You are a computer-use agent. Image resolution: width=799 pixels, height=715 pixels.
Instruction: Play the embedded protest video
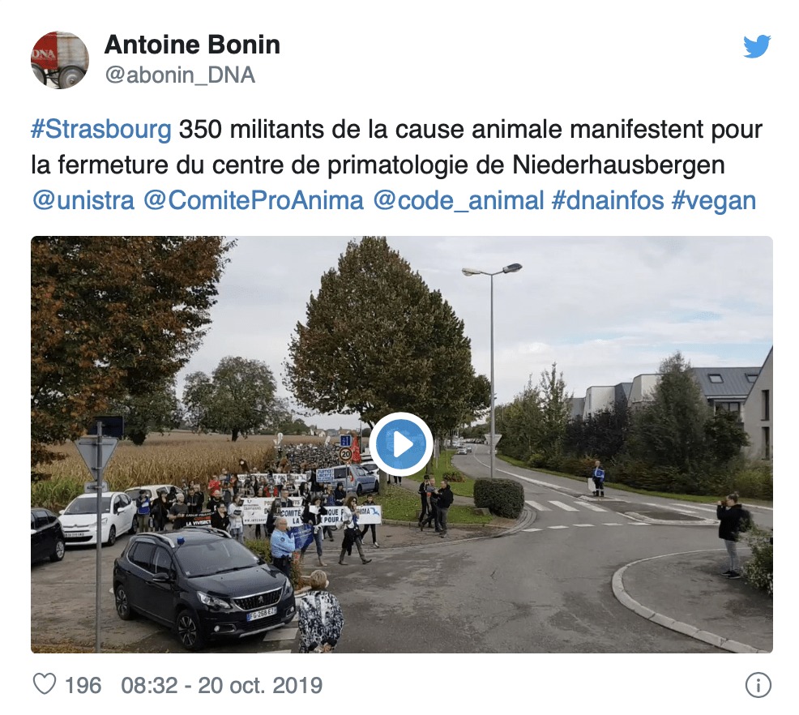[x=401, y=444]
